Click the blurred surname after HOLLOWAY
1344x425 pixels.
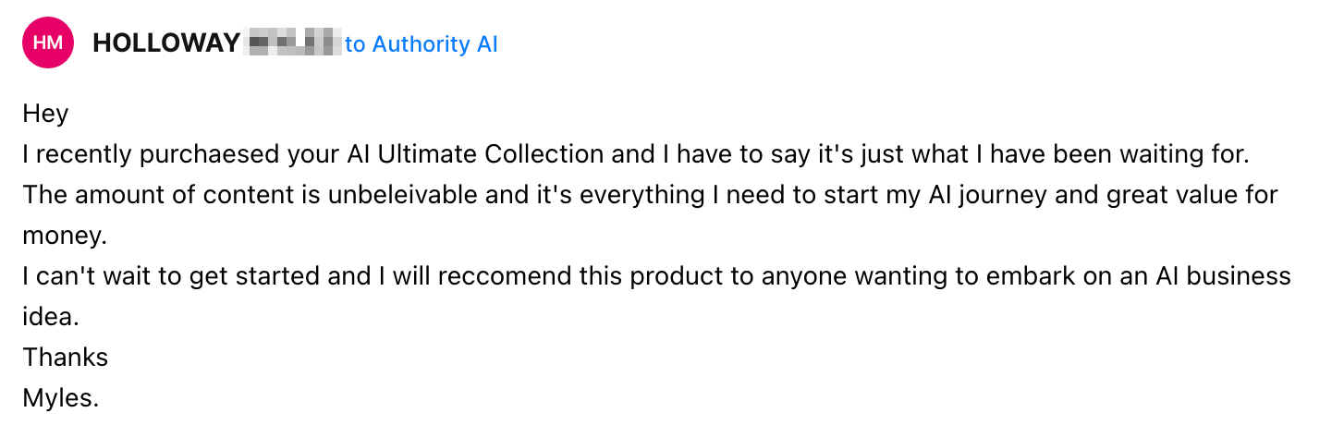click(x=294, y=43)
